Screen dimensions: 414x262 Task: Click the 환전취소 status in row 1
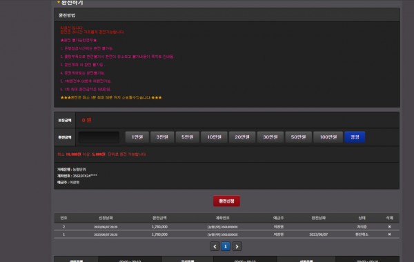(362, 234)
